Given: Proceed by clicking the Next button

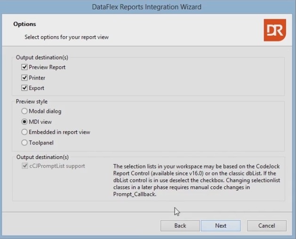Looking at the screenshot, I should point(221,226).
